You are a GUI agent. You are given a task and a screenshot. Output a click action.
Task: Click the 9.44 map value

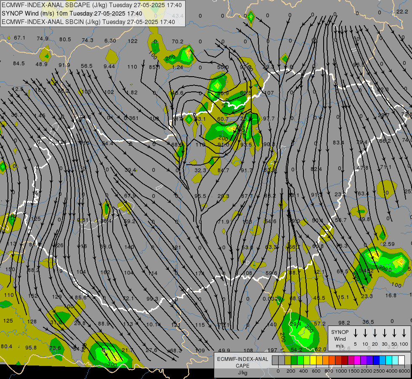tap(109, 66)
